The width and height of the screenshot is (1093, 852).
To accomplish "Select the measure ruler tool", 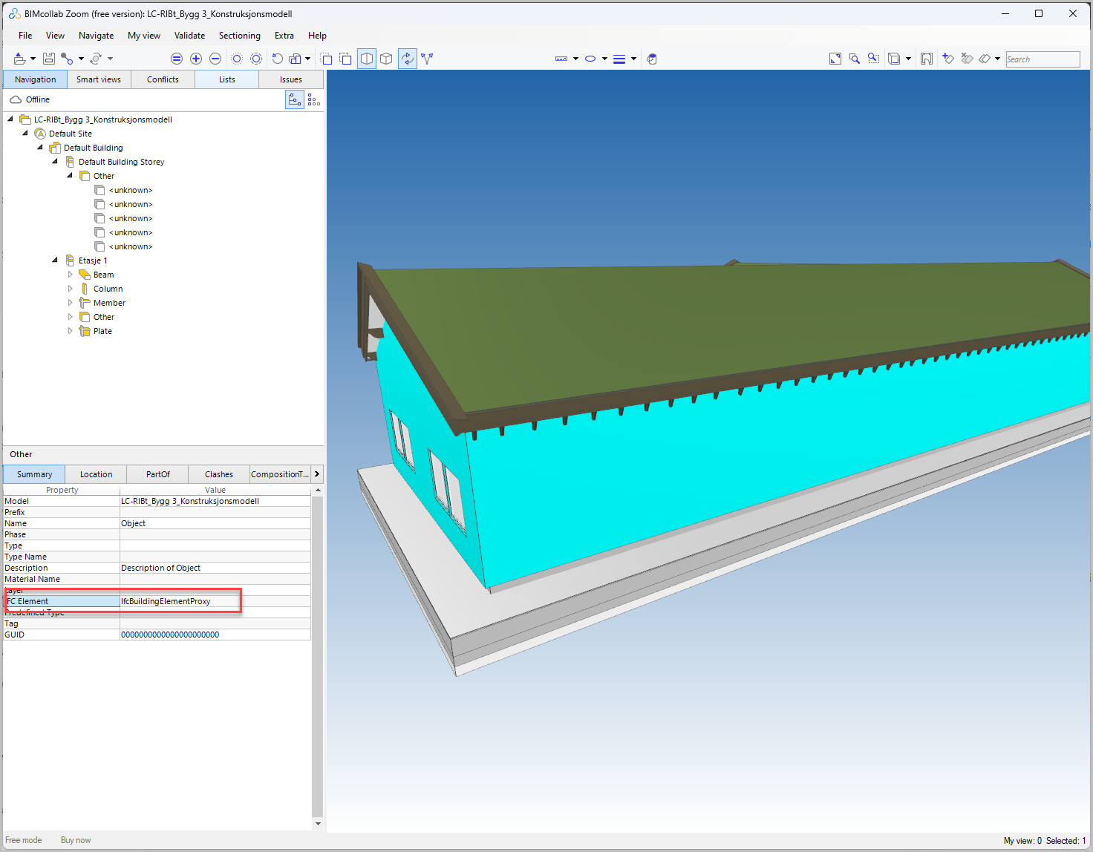I will pyautogui.click(x=561, y=59).
